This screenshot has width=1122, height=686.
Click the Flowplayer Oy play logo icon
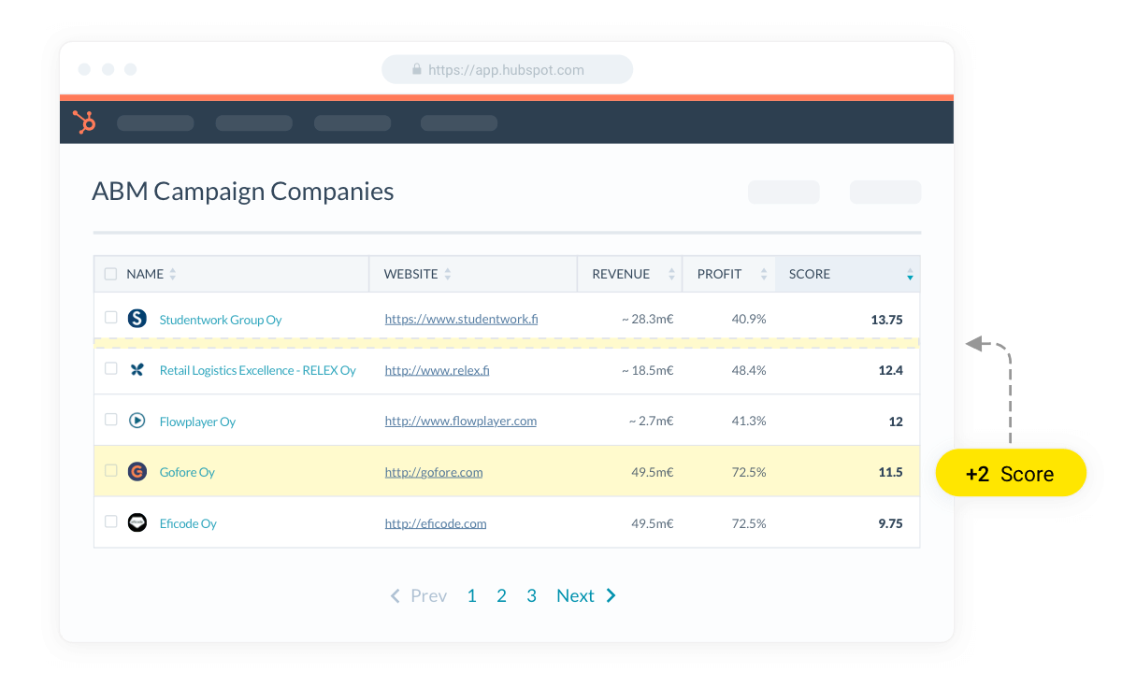tap(137, 421)
